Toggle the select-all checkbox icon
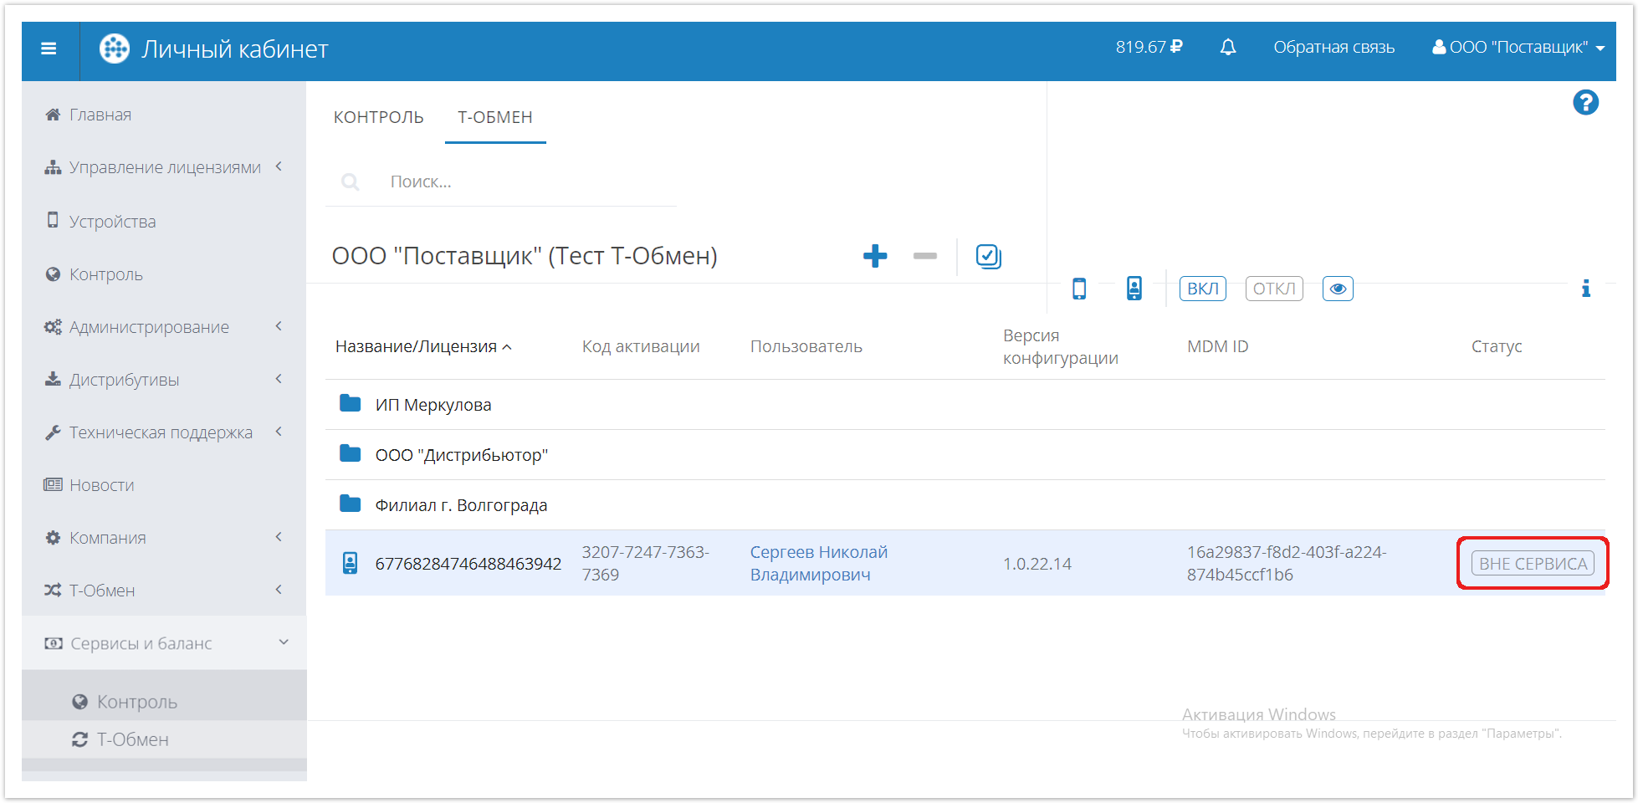The width and height of the screenshot is (1638, 803). coord(988,256)
